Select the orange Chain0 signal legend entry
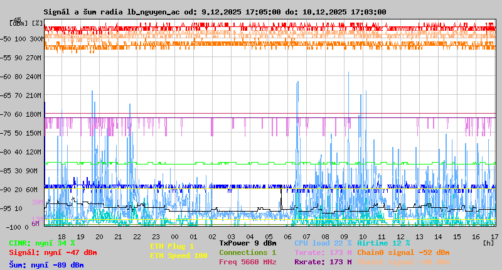 point(403,252)
